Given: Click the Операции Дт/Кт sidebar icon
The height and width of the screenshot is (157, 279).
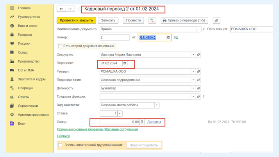Looking at the screenshot, I should click(12, 88).
